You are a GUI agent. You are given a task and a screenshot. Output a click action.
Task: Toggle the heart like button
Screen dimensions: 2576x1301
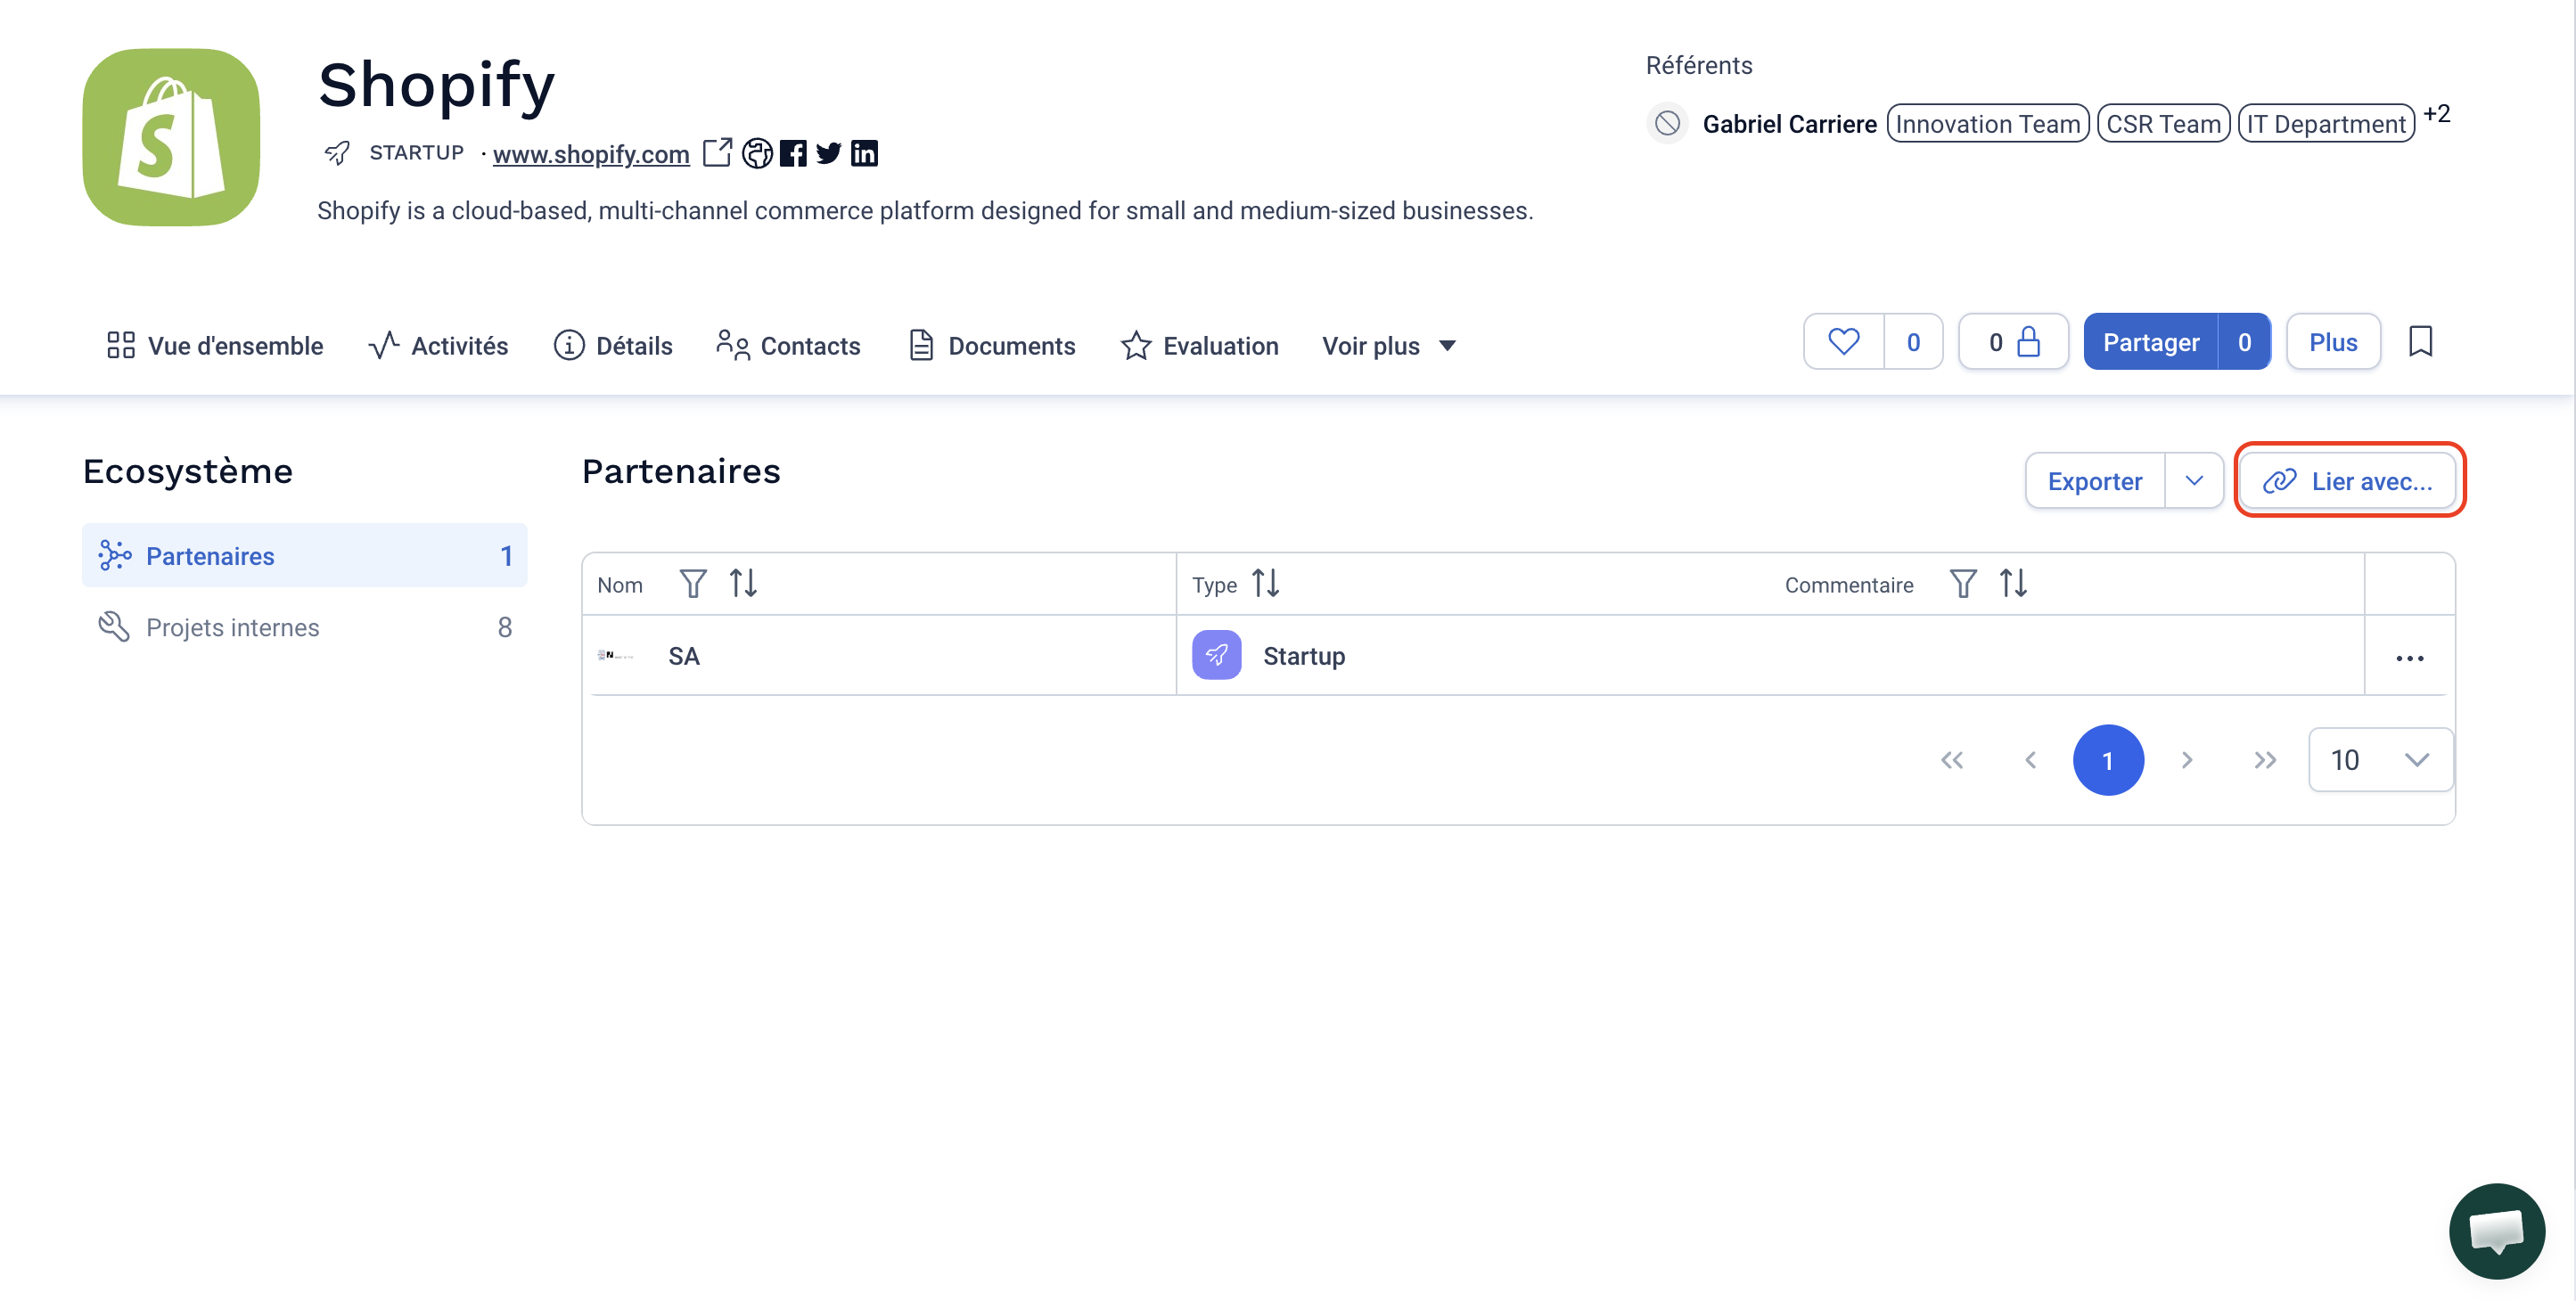click(1844, 341)
